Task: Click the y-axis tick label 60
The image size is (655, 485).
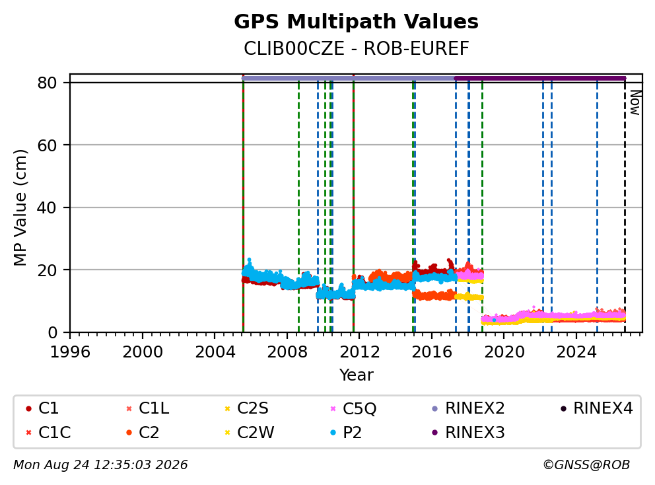Action: (x=47, y=145)
